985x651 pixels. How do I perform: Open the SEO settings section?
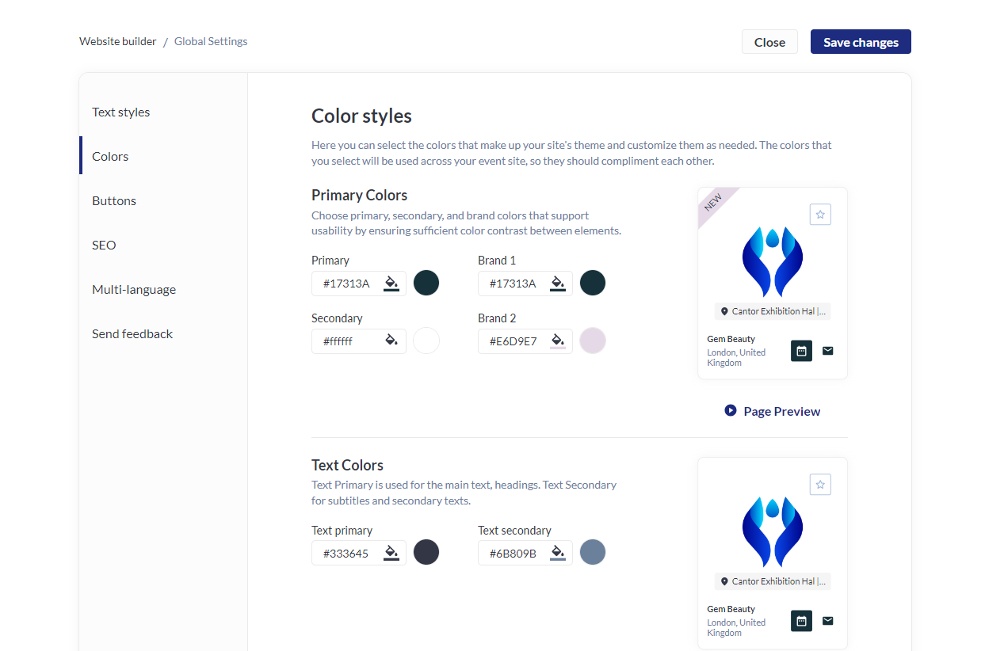(x=104, y=246)
